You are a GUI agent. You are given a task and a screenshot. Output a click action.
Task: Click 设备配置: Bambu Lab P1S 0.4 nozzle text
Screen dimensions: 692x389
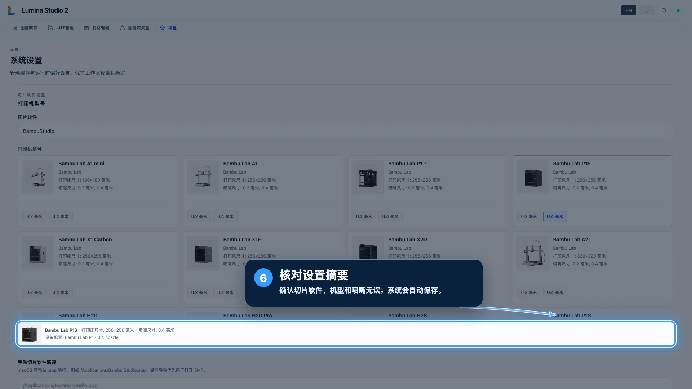(x=82, y=337)
